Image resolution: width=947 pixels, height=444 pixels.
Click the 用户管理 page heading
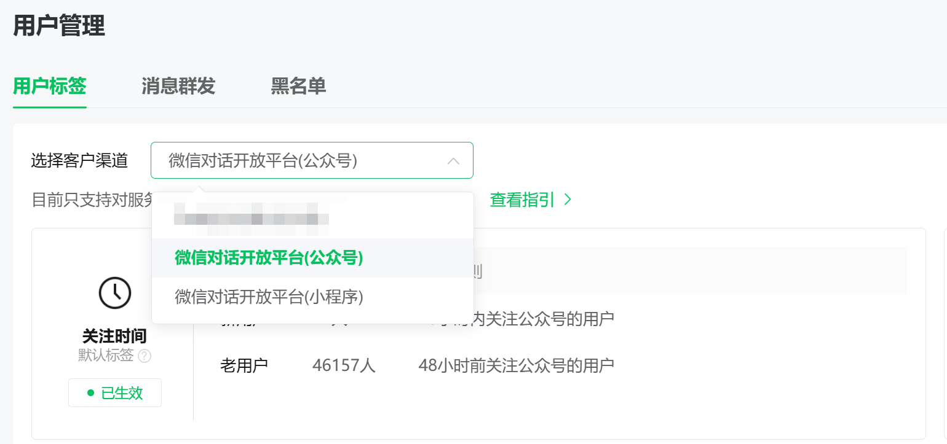coord(59,26)
